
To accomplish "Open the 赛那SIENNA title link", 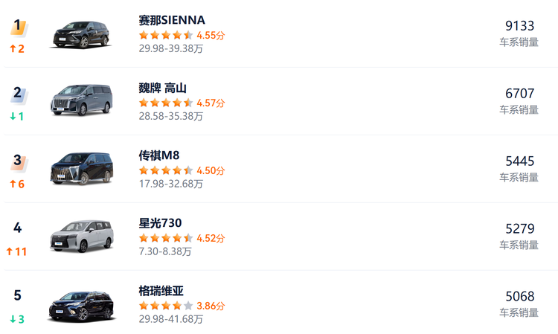I will [x=172, y=20].
